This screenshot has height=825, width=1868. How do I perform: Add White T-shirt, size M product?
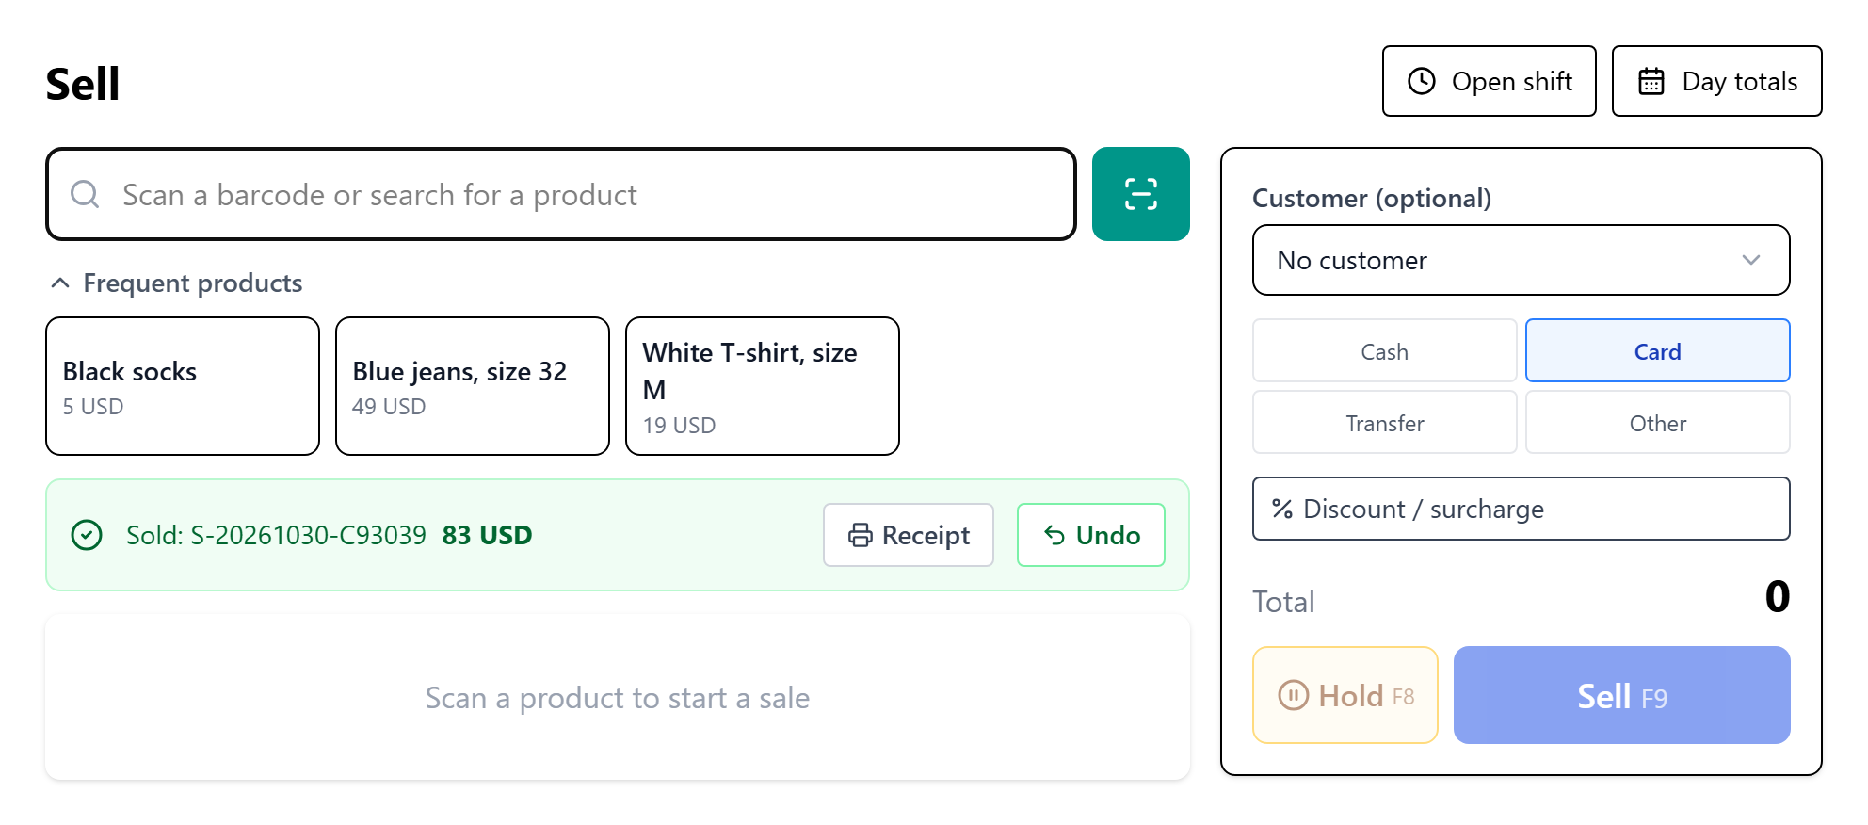point(763,386)
